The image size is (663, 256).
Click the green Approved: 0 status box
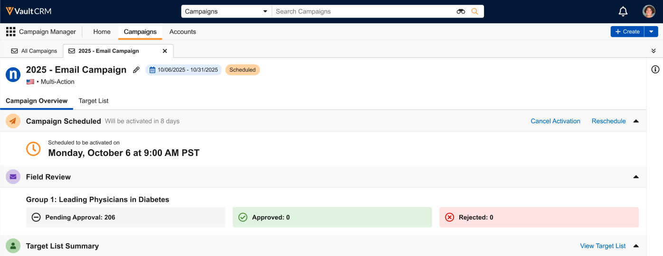tap(332, 217)
